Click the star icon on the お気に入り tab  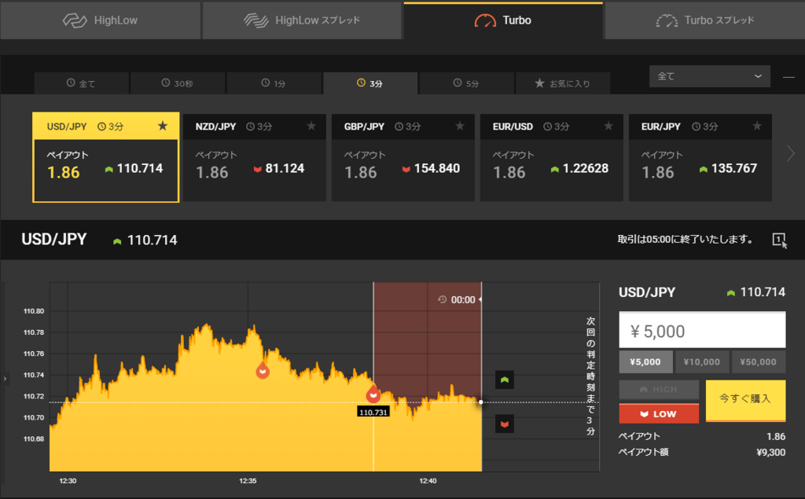(x=539, y=83)
